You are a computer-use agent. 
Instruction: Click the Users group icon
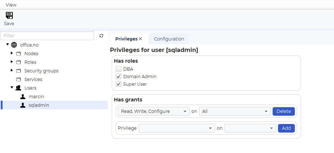[x=18, y=88]
